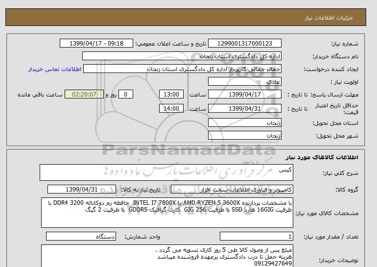
Task: Click price validity time 14:00
Action: coord(171,108)
